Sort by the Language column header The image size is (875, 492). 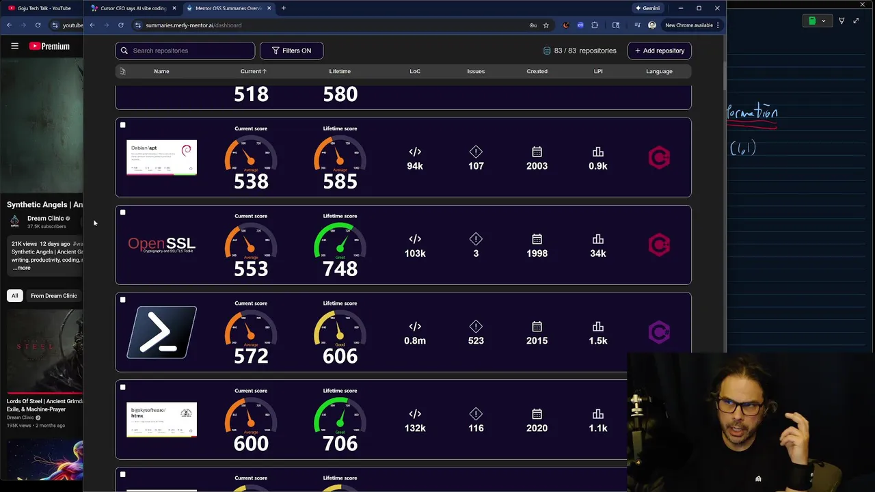pyautogui.click(x=659, y=71)
